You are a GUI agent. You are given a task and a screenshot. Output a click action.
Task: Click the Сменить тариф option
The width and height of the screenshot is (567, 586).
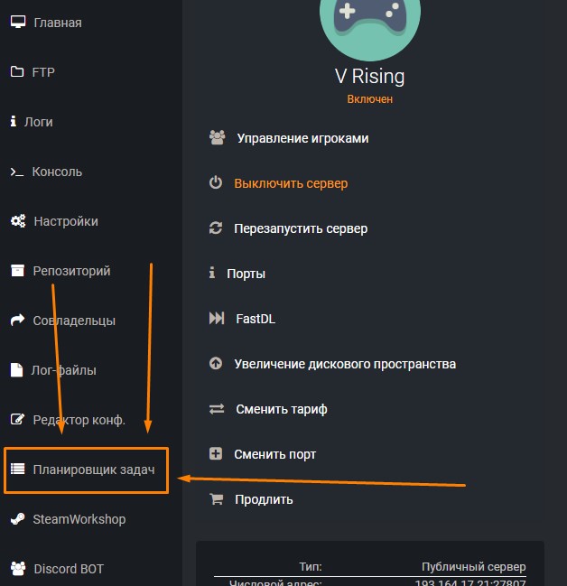pyautogui.click(x=280, y=409)
